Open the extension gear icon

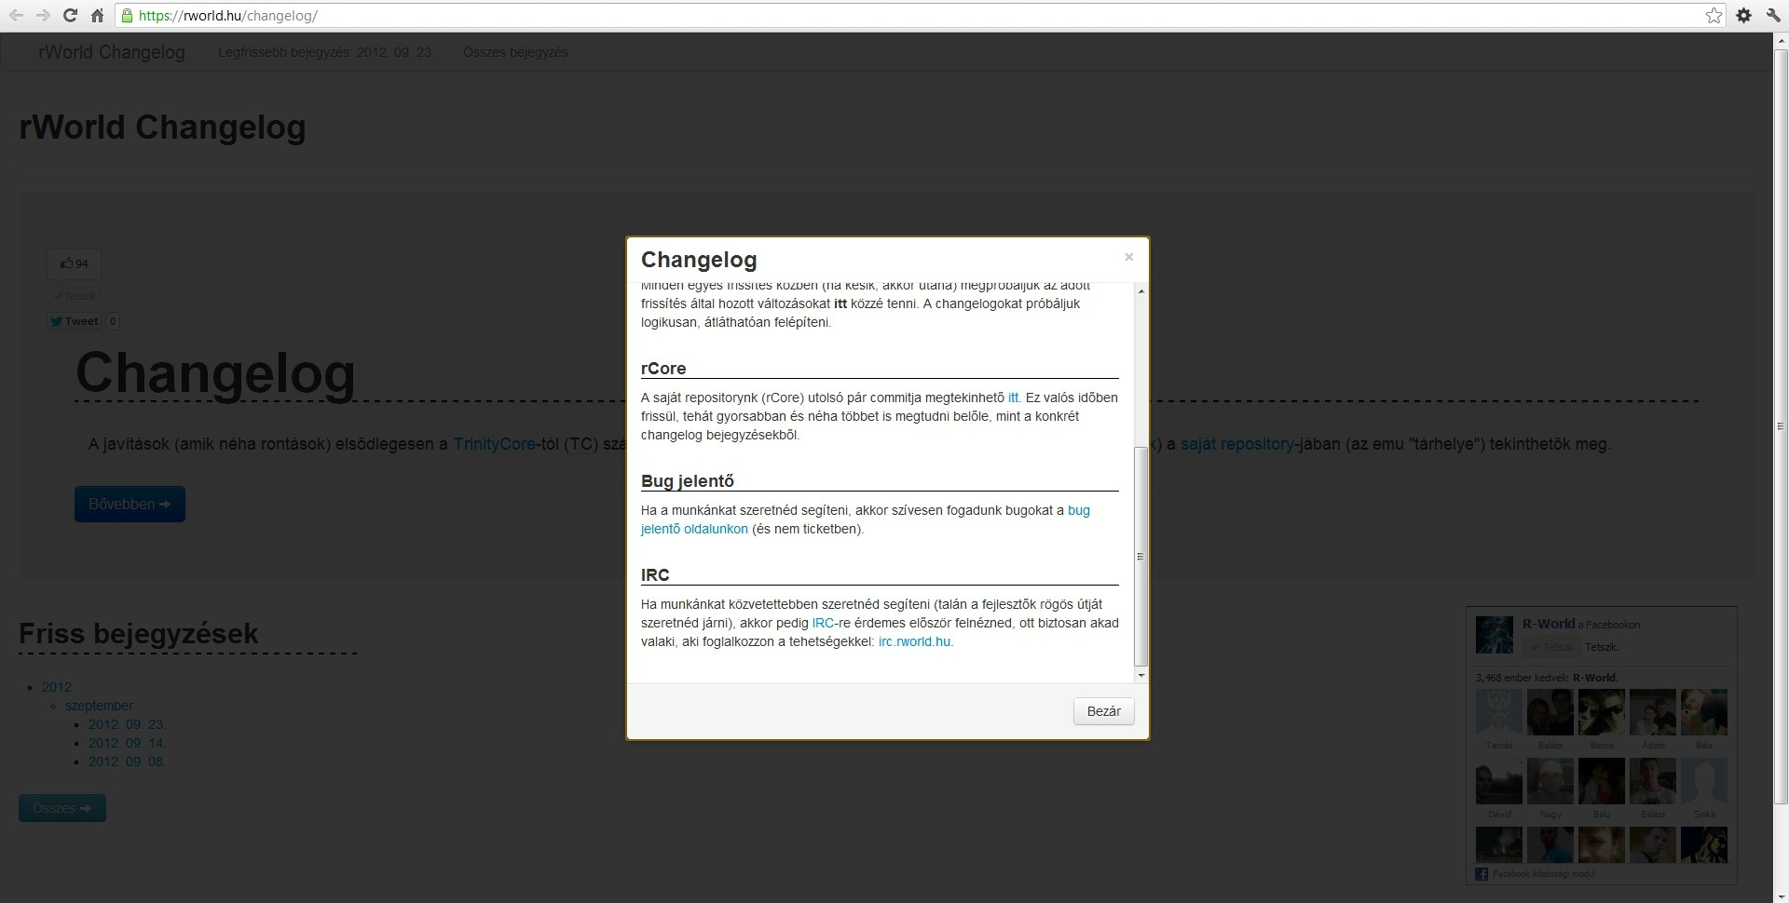point(1744,16)
